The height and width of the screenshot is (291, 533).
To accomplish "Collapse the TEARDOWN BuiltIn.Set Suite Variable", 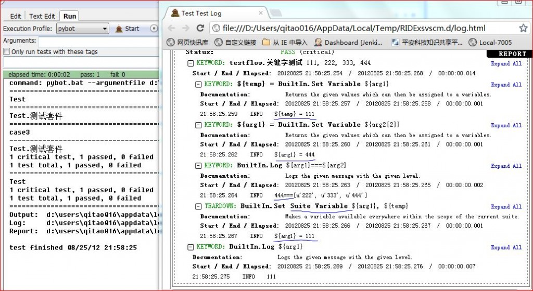I will (x=198, y=206).
